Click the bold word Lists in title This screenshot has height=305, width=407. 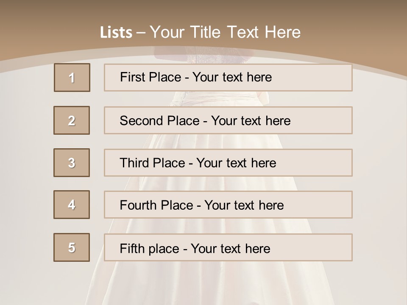click(116, 33)
